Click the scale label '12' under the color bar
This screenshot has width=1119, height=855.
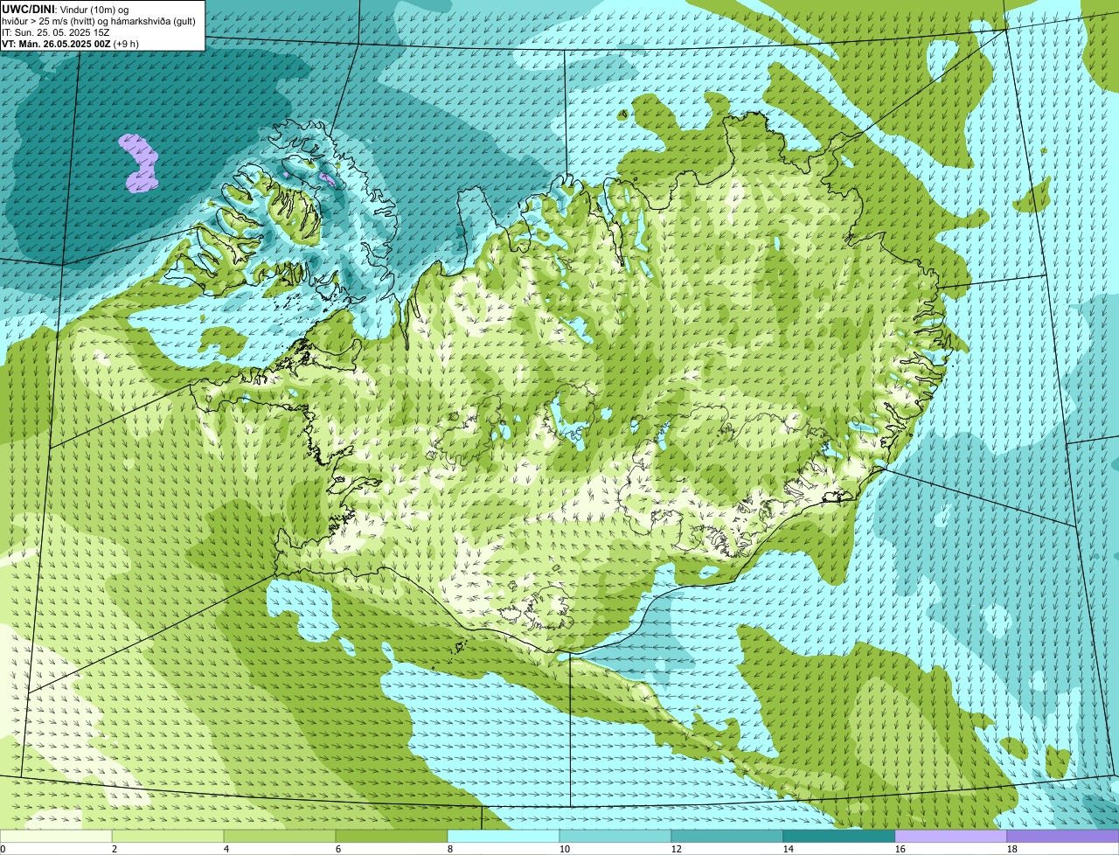(676, 849)
